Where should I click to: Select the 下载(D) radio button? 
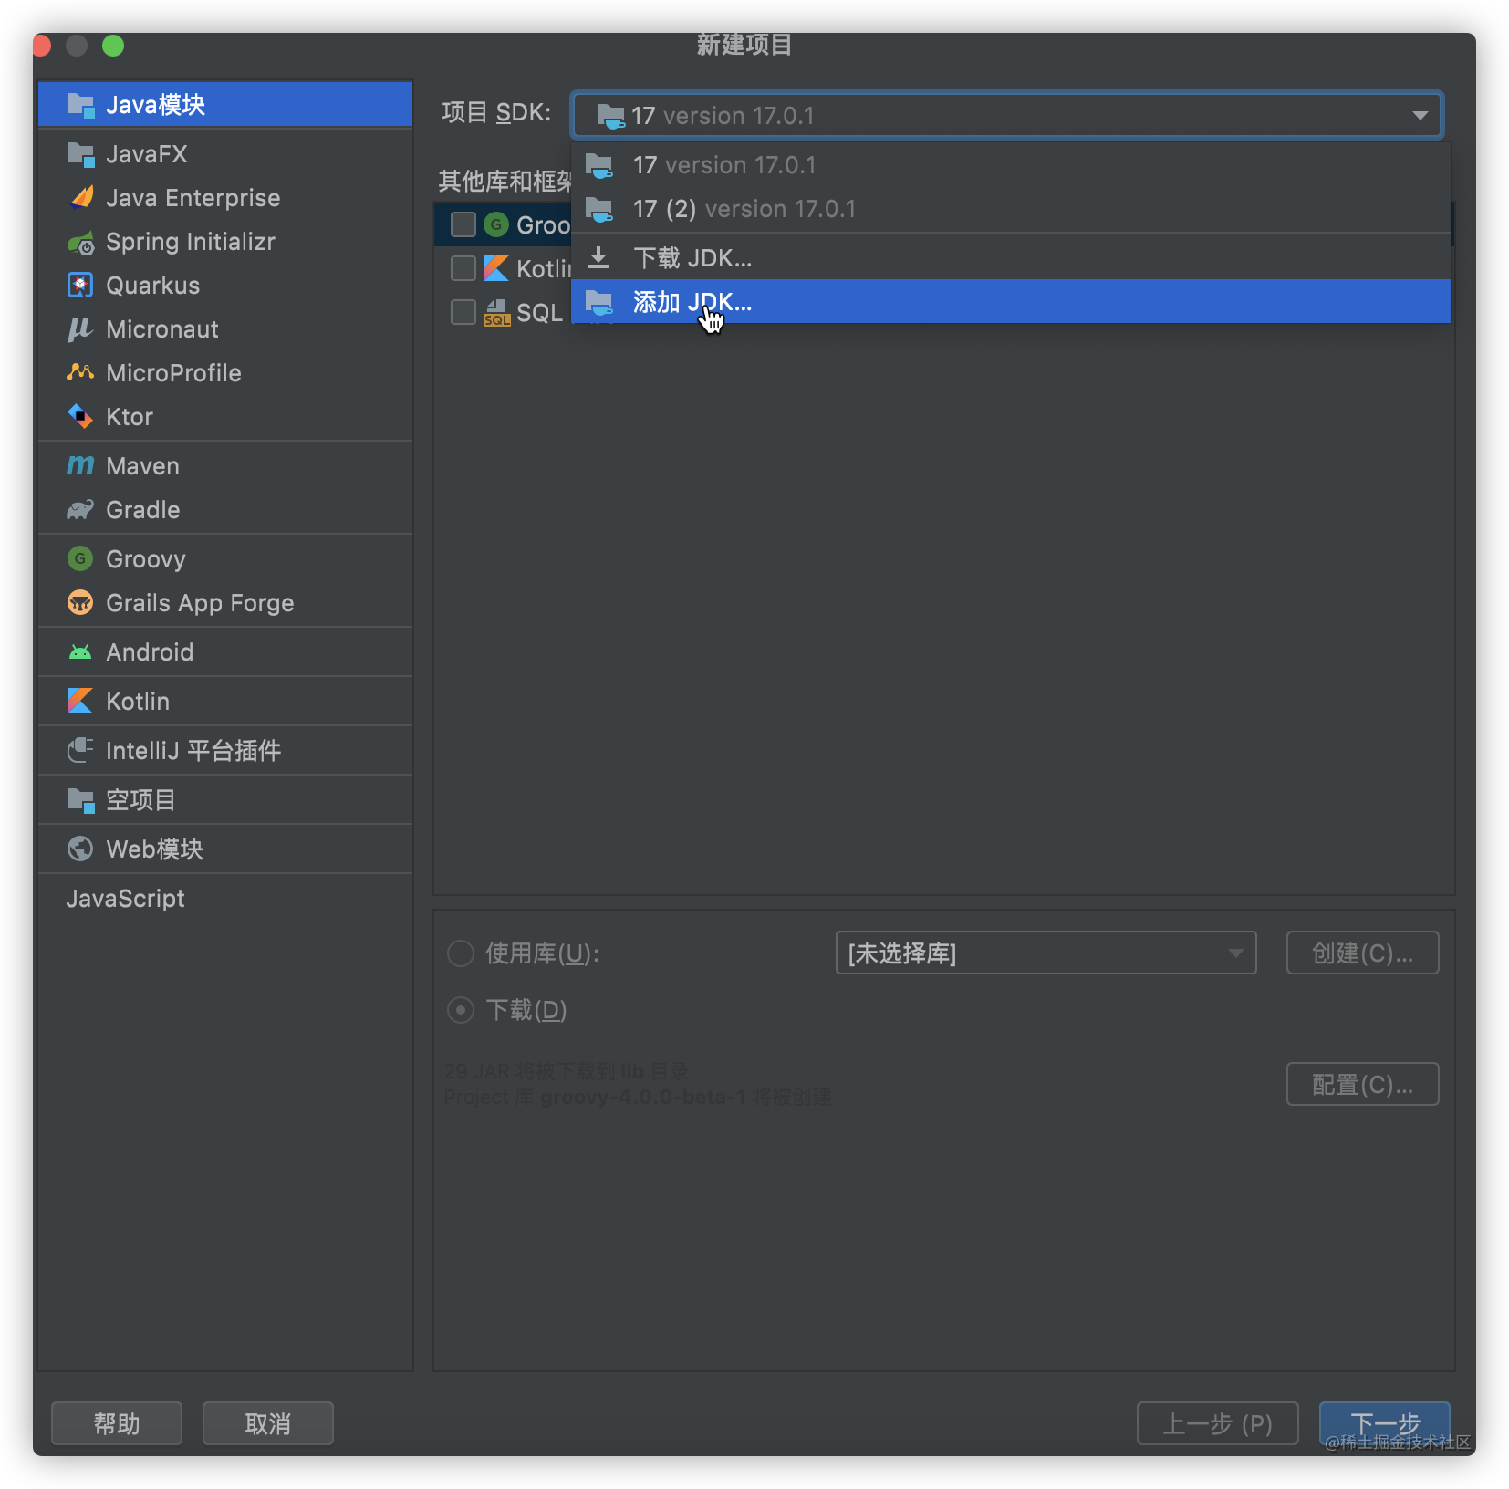pos(461,1010)
